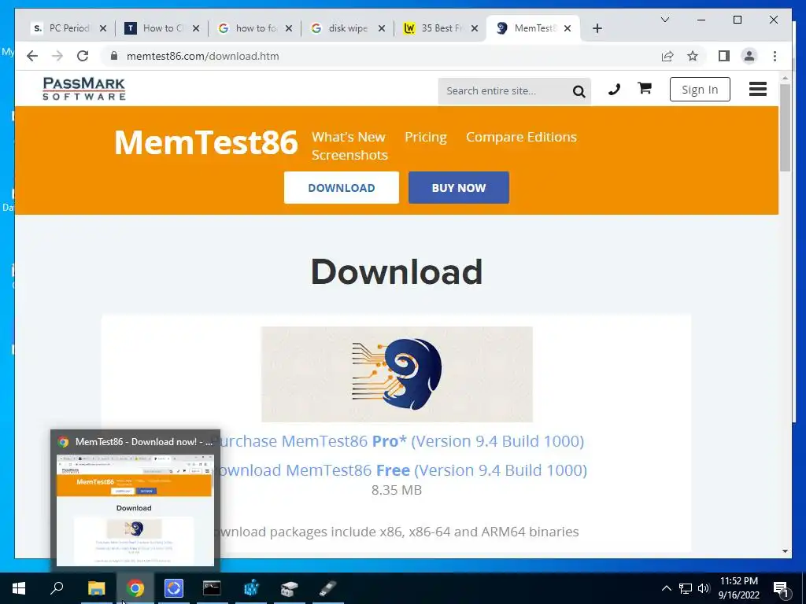The image size is (806, 604).
Task: Click the BUY NOW button
Action: pyautogui.click(x=459, y=187)
